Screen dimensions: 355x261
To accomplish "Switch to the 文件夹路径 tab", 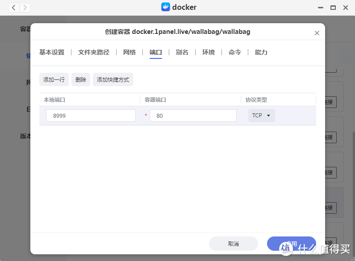I will (x=94, y=52).
